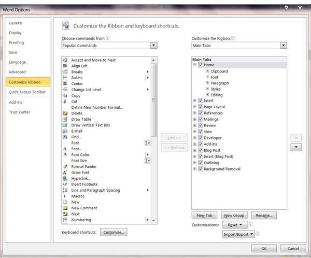
Task: Expand the View tab node
Action: [195, 132]
